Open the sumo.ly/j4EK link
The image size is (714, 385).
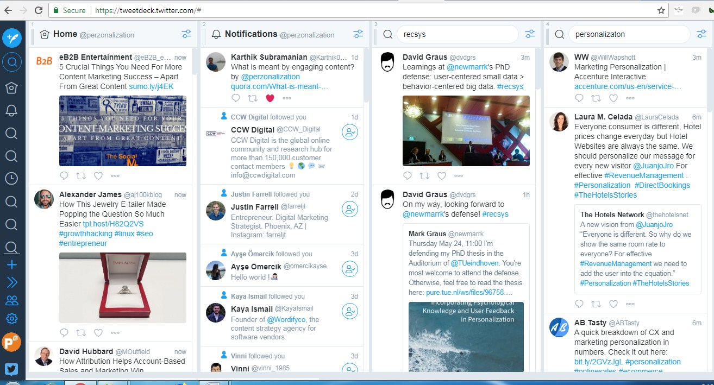151,86
